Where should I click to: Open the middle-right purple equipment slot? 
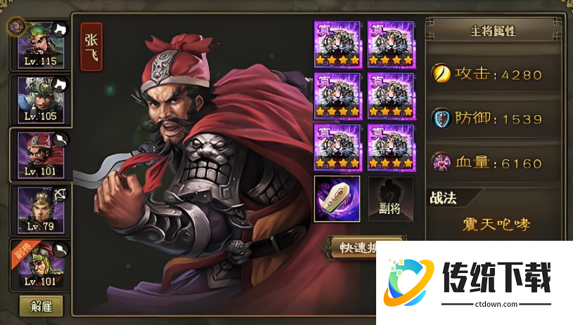tap(391, 96)
